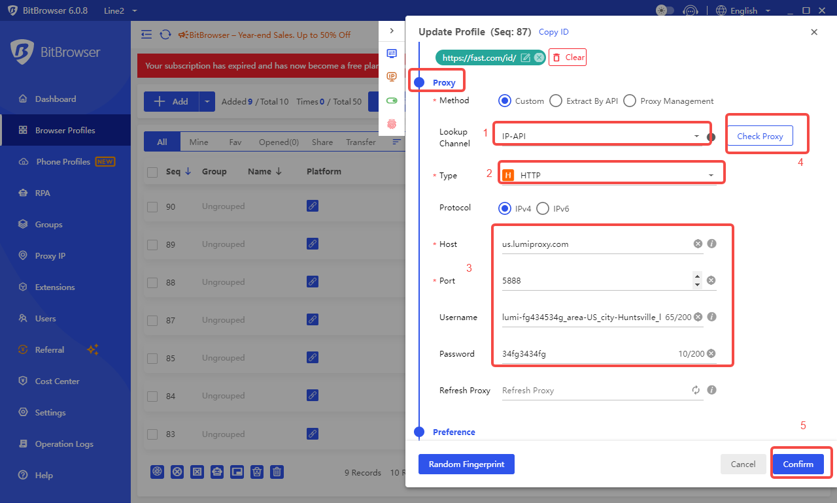Click the squared X icon in bottom toolbar
The width and height of the screenshot is (837, 503).
[x=197, y=472]
